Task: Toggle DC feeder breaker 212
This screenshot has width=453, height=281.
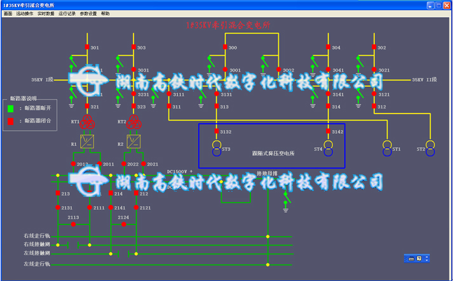Action: click(136, 193)
